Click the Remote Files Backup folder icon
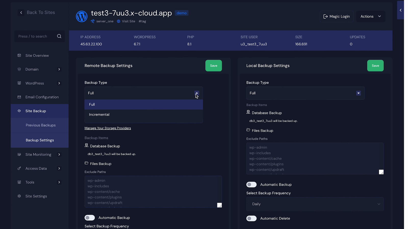This screenshot has height=229, width=408. point(86,163)
